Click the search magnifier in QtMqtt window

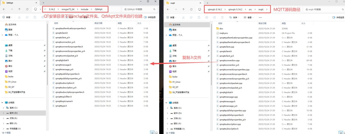point(154,9)
